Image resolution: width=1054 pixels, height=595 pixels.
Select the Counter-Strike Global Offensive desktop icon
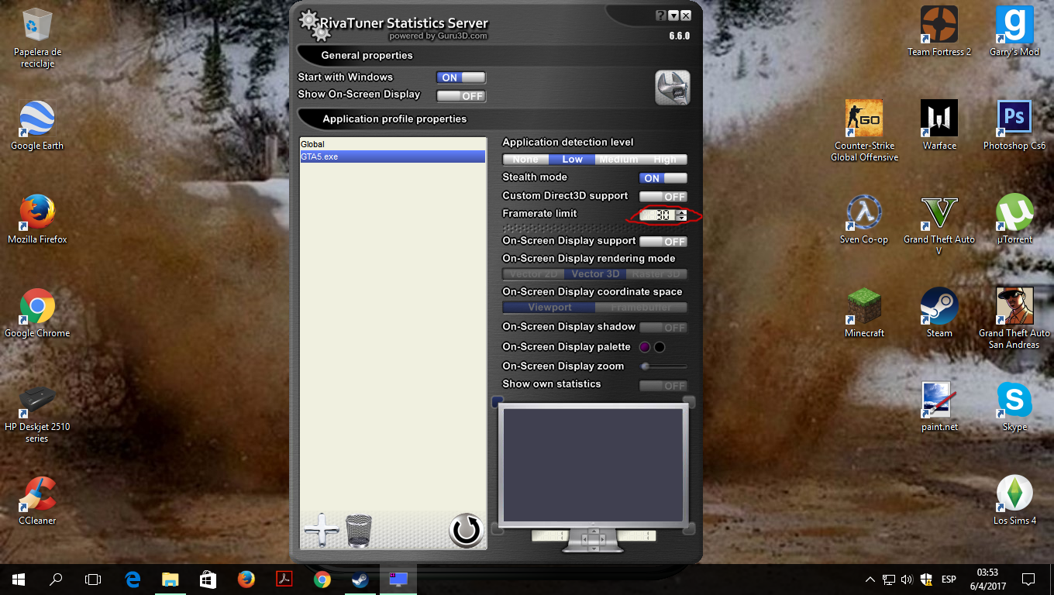click(x=864, y=130)
